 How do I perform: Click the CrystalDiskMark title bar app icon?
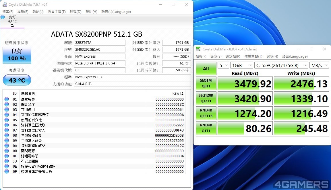pos(198,49)
